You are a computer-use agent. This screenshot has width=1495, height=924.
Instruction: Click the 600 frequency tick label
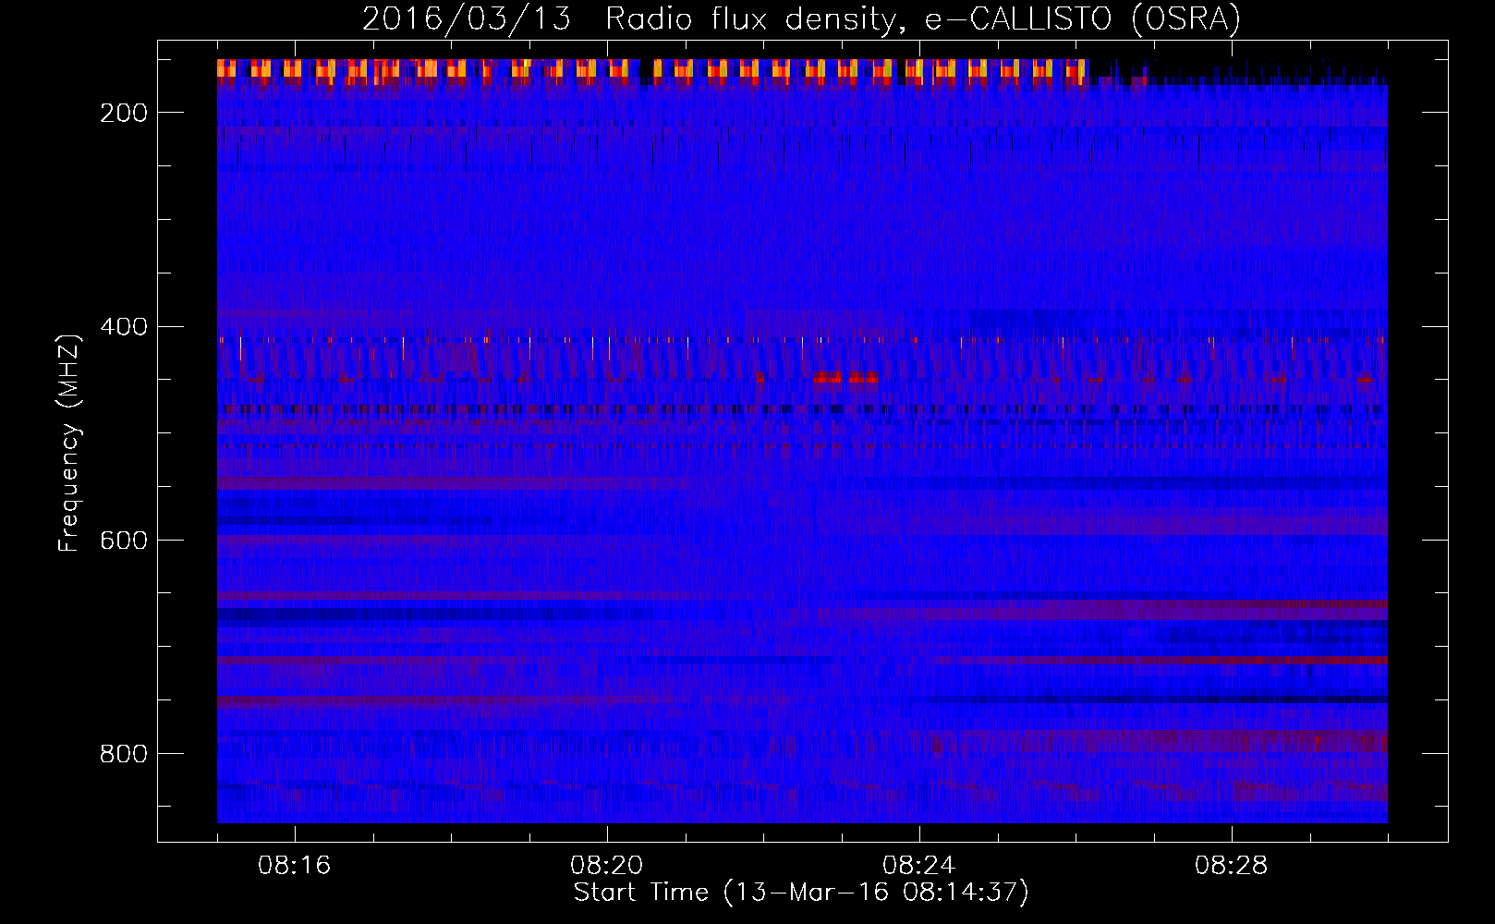click(x=124, y=540)
